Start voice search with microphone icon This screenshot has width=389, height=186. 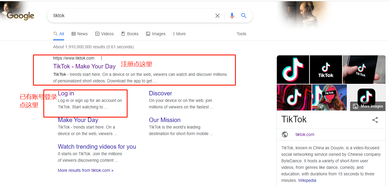point(232,16)
